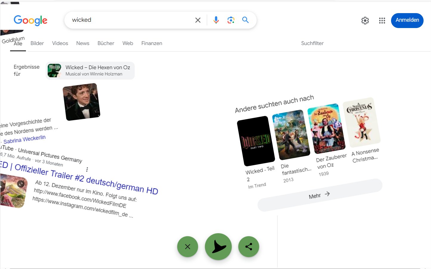431x269 pixels.
Task: Click the facebook.com/WickedFilmDE URL text
Action: [80, 198]
